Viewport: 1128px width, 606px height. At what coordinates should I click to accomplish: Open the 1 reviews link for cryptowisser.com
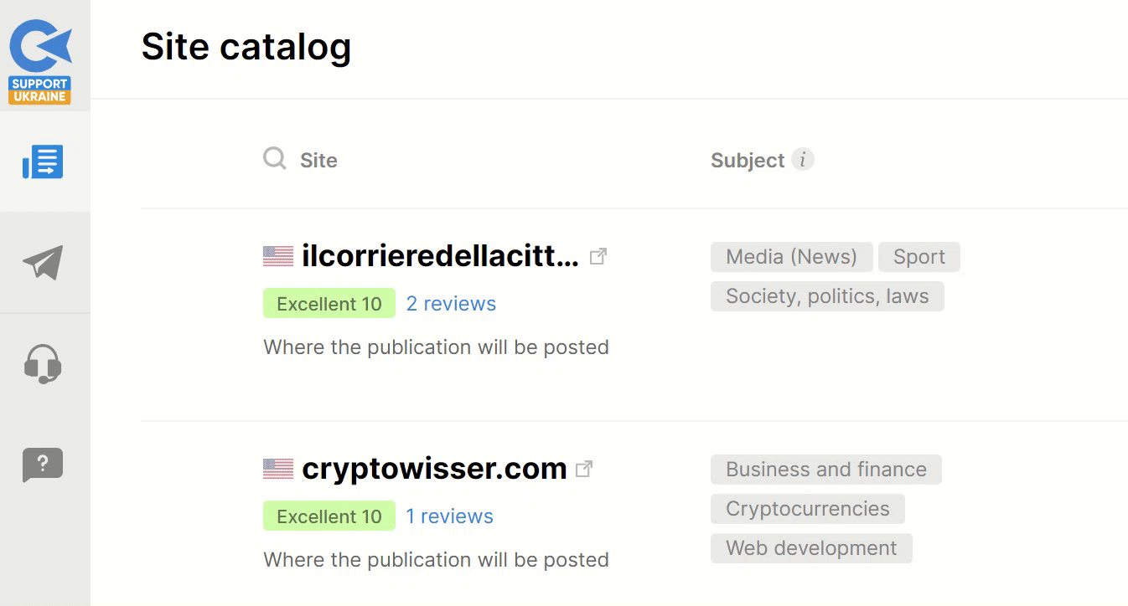point(449,516)
